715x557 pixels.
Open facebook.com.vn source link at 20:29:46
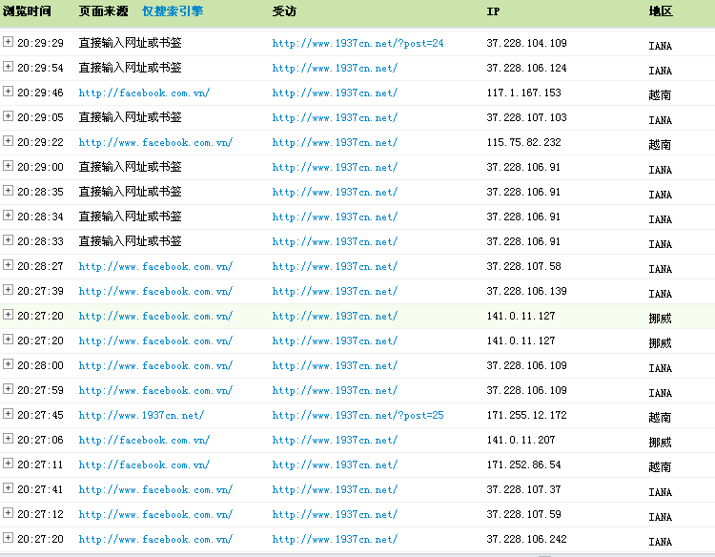tap(144, 93)
